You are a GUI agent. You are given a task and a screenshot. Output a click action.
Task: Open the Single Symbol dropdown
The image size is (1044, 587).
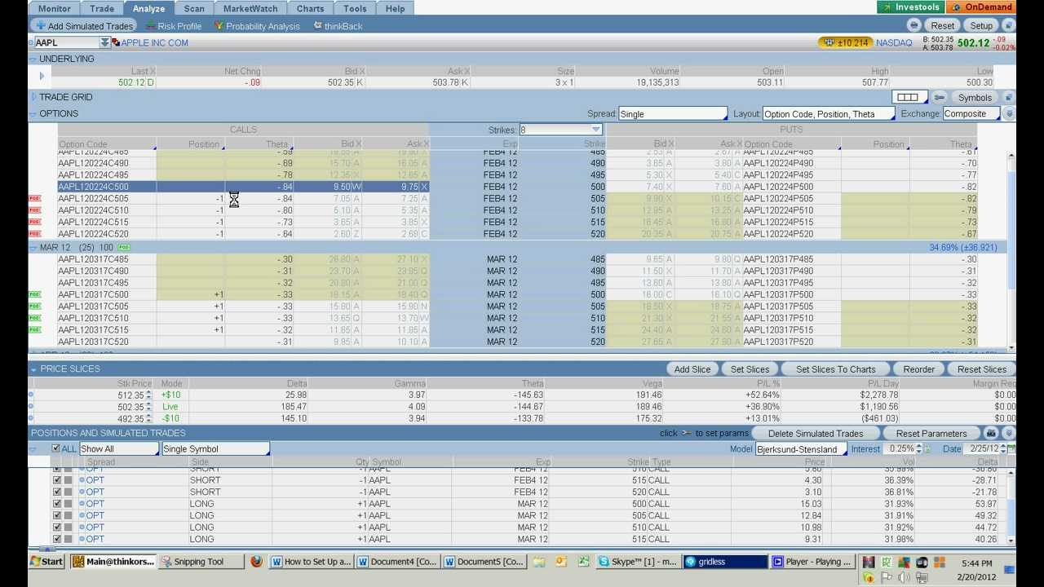click(x=216, y=449)
